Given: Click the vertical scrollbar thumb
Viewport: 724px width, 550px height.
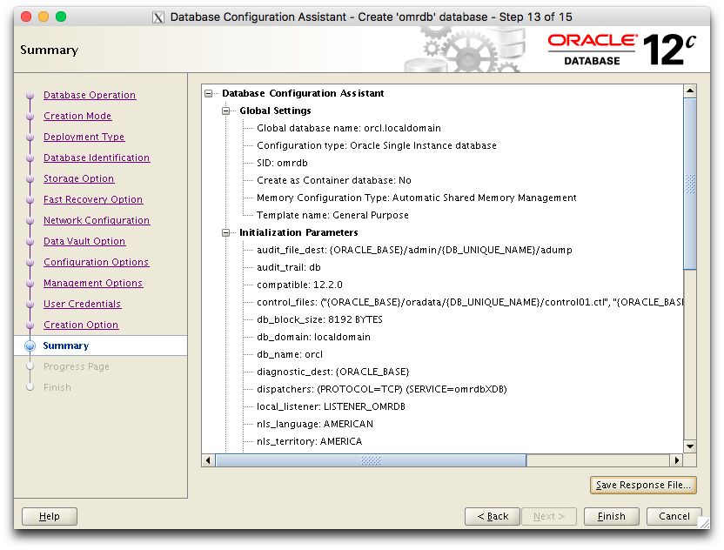Looking at the screenshot, I should pyautogui.click(x=690, y=184).
